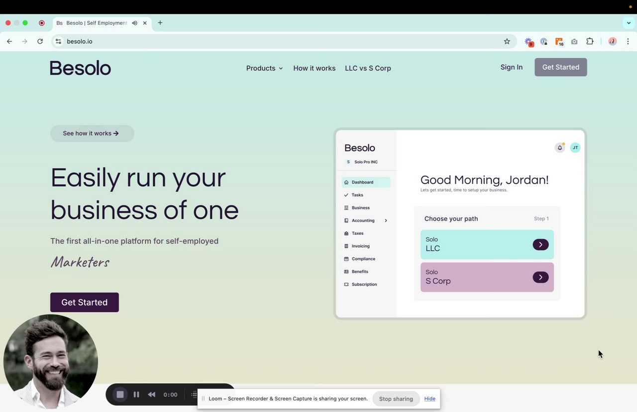Click the Loom webcam bubble of the presenter

51,362
